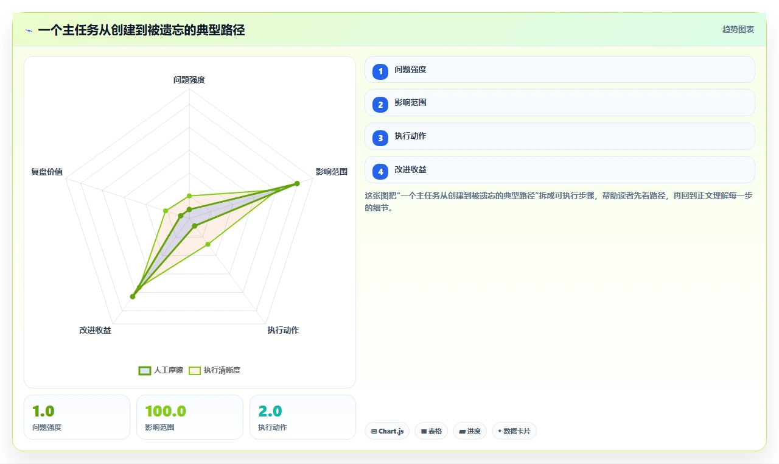The image size is (779, 464).
Task: Click the 进度 tag
Action: 470,431
